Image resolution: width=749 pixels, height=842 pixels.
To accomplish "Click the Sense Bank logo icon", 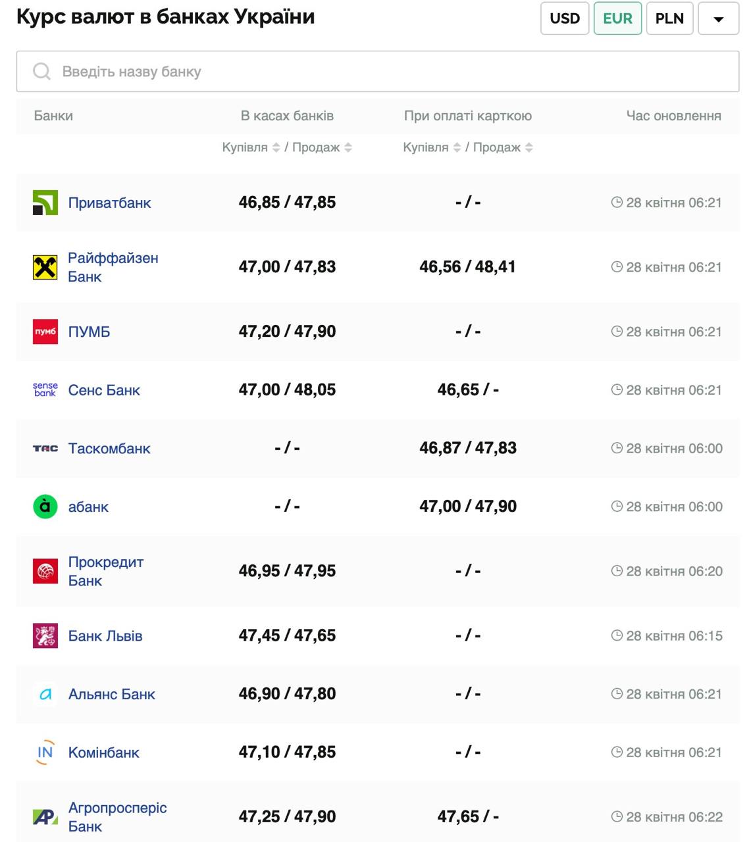I will click(45, 390).
